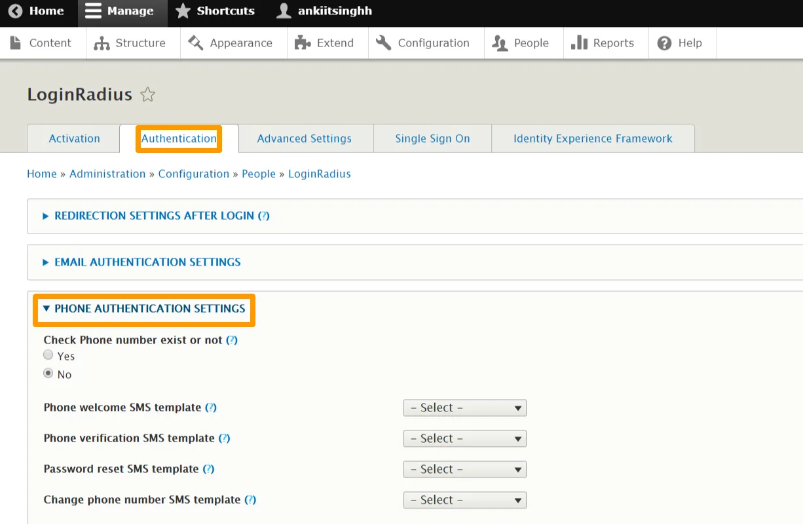803x524 pixels.
Task: Open Password reset SMS template dropdown
Action: click(x=464, y=470)
